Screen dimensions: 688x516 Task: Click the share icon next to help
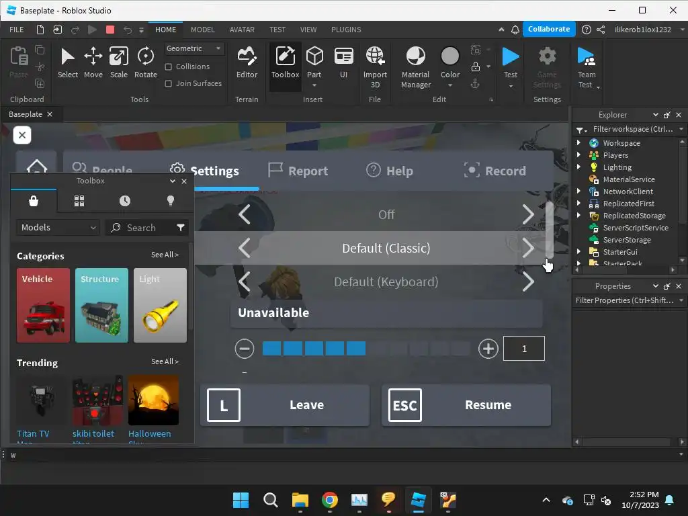pyautogui.click(x=601, y=30)
